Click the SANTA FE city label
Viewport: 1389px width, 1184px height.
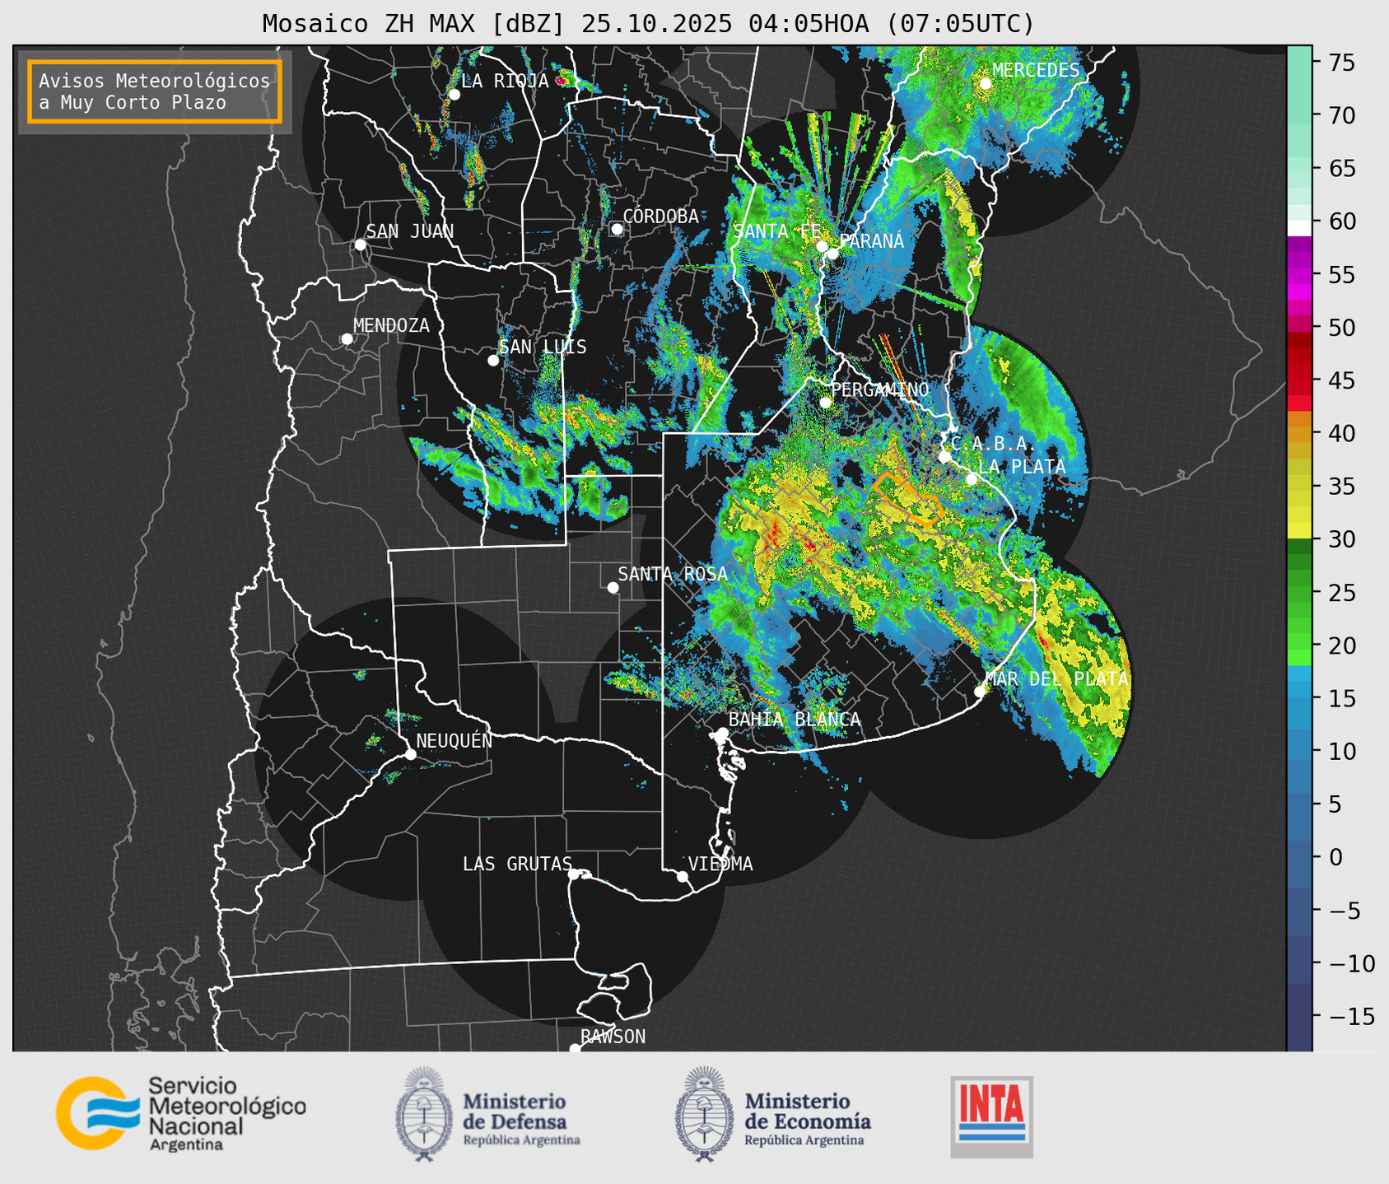click(x=777, y=231)
